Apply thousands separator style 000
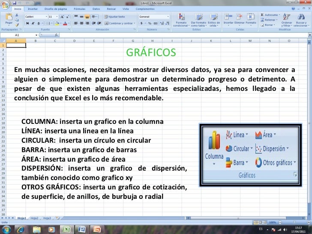 156,23
